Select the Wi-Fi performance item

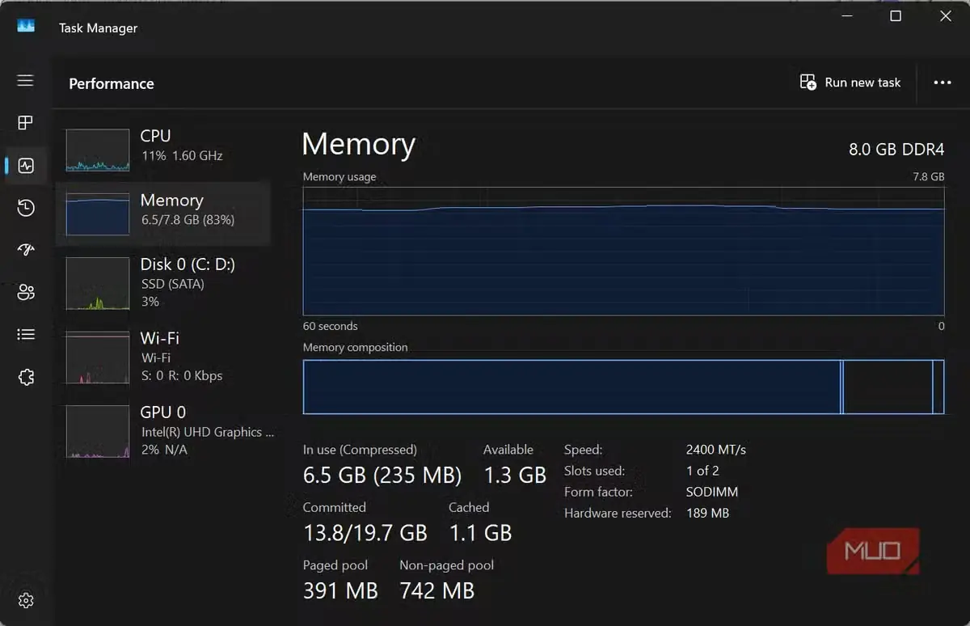(162, 356)
